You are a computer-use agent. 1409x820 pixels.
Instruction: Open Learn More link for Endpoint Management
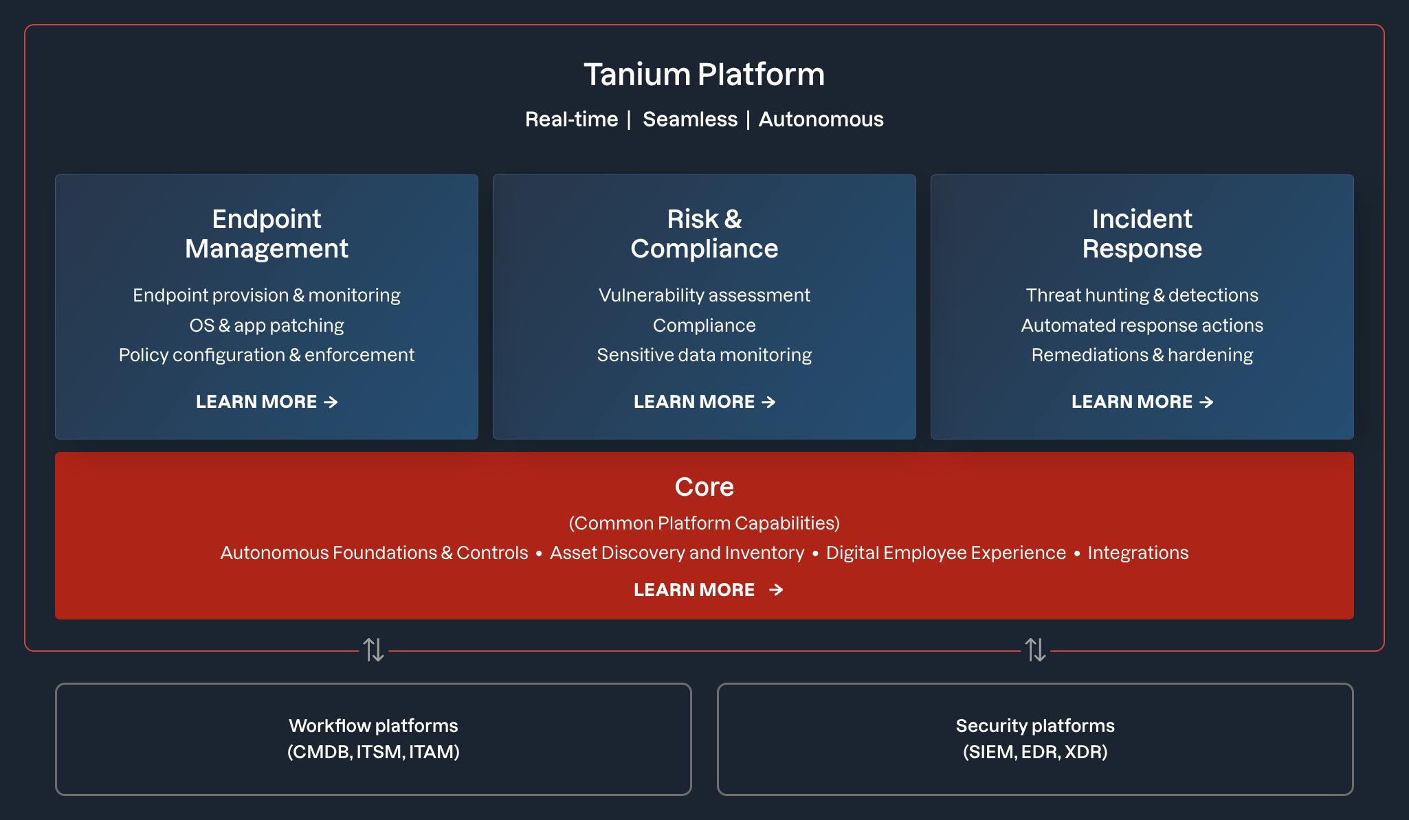256,402
